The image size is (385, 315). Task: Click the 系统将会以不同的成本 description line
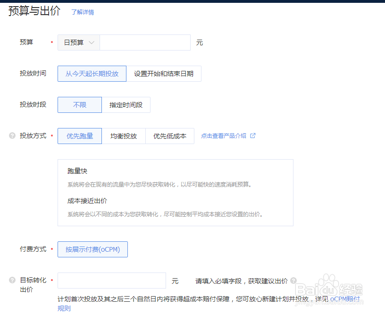point(165,214)
